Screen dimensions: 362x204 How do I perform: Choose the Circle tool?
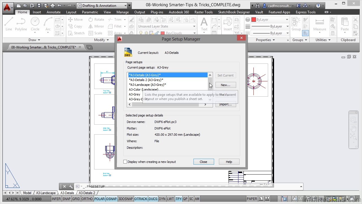pyautogui.click(x=35, y=24)
